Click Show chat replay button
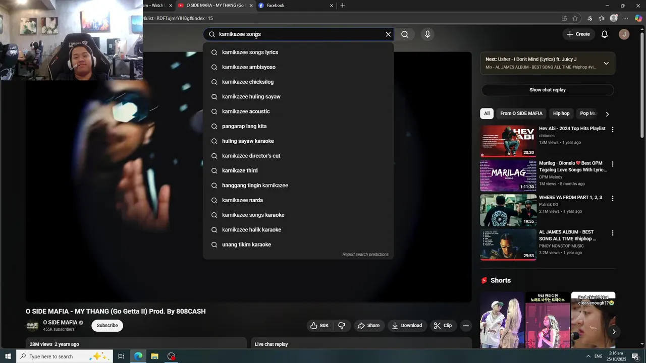The width and height of the screenshot is (646, 363). tap(547, 90)
